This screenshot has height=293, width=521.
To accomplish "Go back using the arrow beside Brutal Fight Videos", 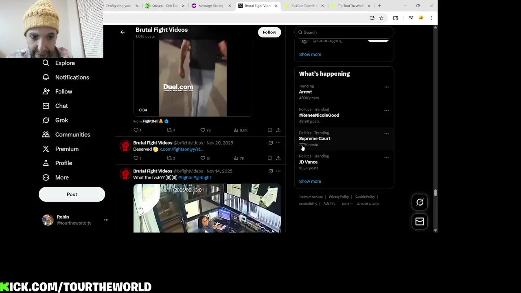I will [123, 32].
